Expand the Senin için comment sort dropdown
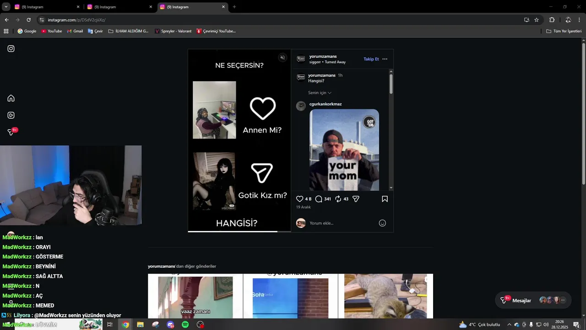The width and height of the screenshot is (586, 330). [x=320, y=93]
